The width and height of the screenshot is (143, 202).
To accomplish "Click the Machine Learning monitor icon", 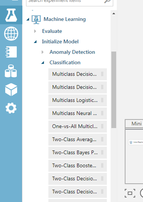I will click(36, 19).
